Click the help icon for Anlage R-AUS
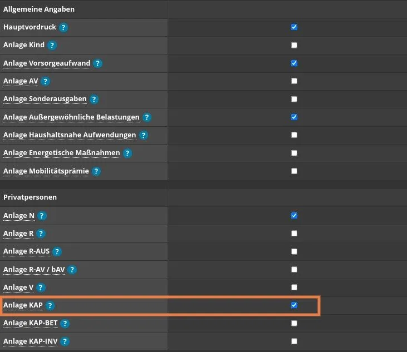 [57, 251]
